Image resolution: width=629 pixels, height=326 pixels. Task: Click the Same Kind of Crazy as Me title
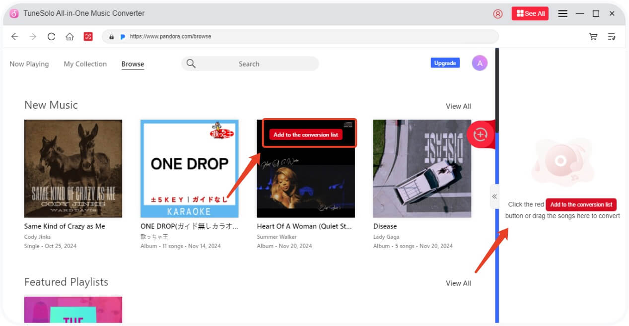coord(65,226)
